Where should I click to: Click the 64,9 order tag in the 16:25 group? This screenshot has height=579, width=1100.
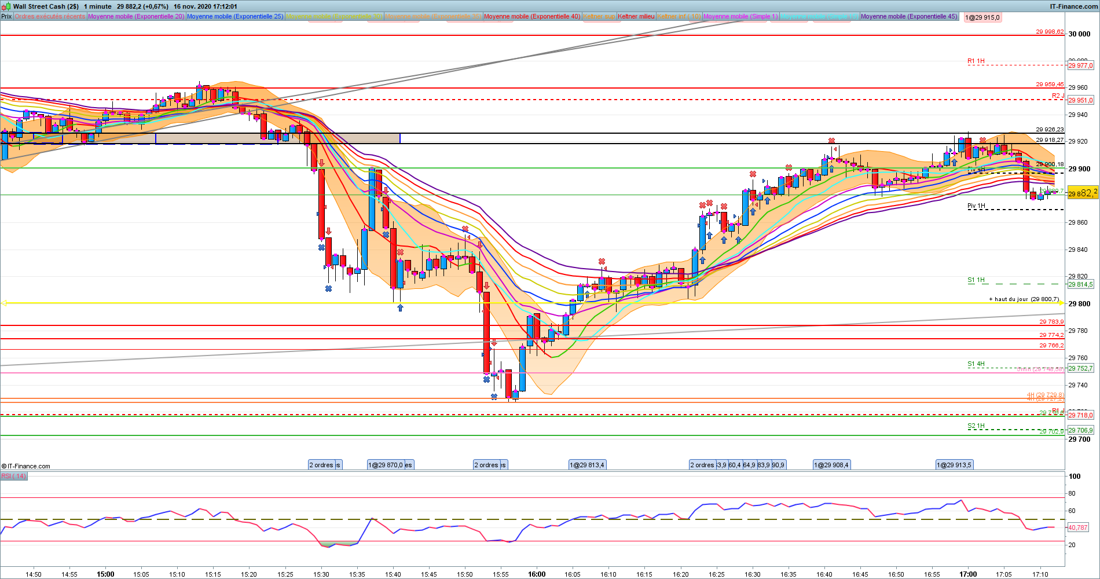point(749,465)
